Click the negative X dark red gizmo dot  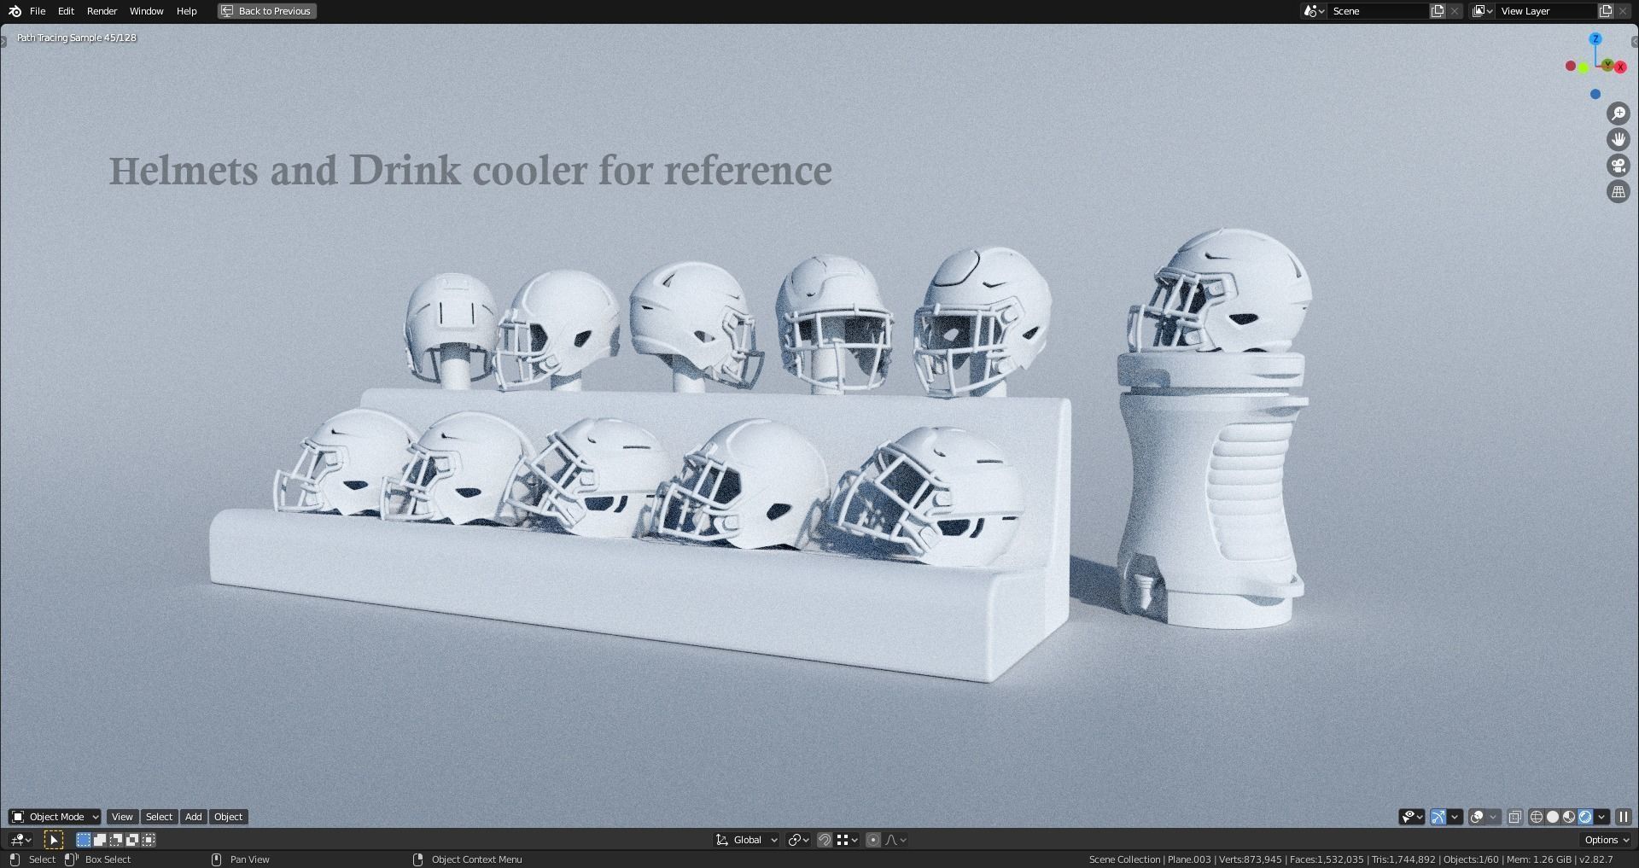tap(1571, 66)
